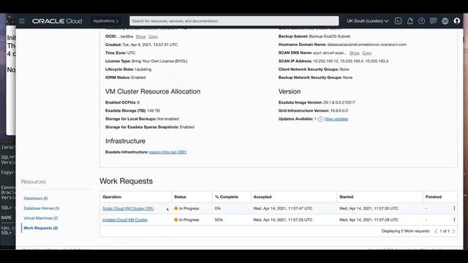The width and height of the screenshot is (468, 263).
Task: Open the UK South (London) region selector
Action: [367, 21]
